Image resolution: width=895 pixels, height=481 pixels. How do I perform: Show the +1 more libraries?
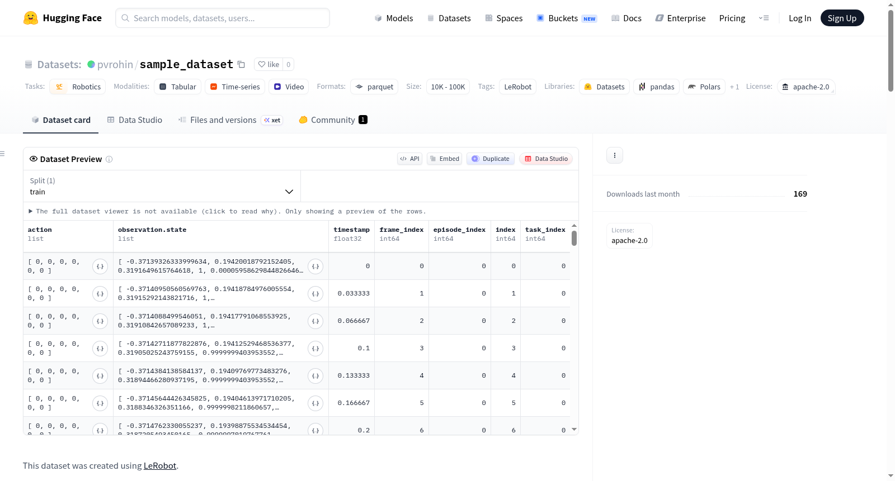pyautogui.click(x=734, y=87)
